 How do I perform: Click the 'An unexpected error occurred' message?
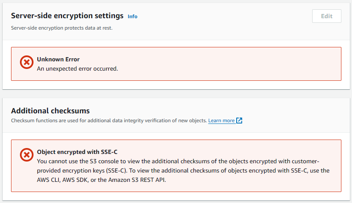78,69
